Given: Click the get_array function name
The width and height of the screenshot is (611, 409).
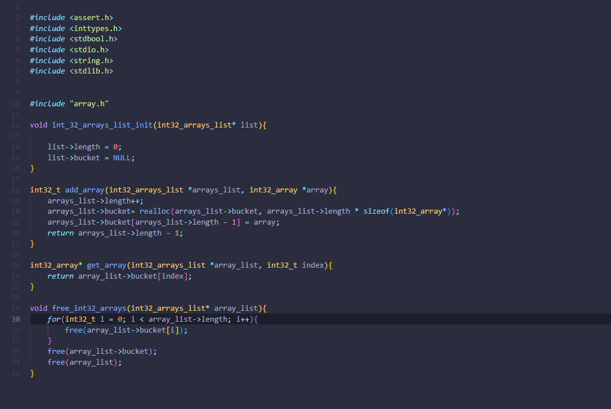Looking at the screenshot, I should point(106,265).
